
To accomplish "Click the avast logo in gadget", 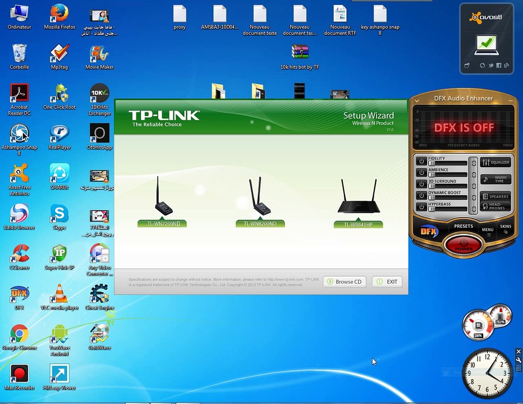I will 485,17.
